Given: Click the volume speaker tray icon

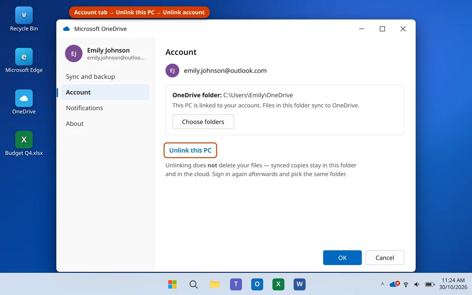Looking at the screenshot, I should [x=417, y=284].
